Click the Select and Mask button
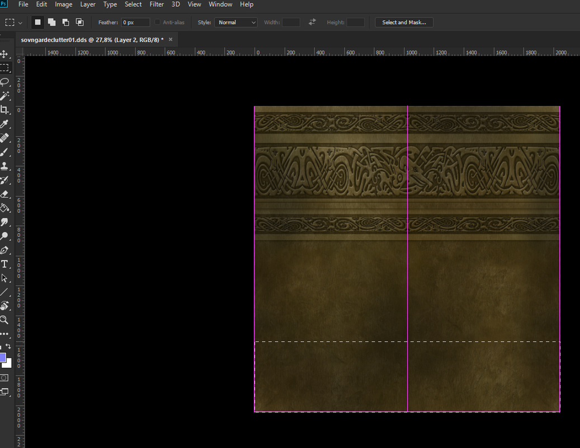This screenshot has width=580, height=448. click(404, 22)
